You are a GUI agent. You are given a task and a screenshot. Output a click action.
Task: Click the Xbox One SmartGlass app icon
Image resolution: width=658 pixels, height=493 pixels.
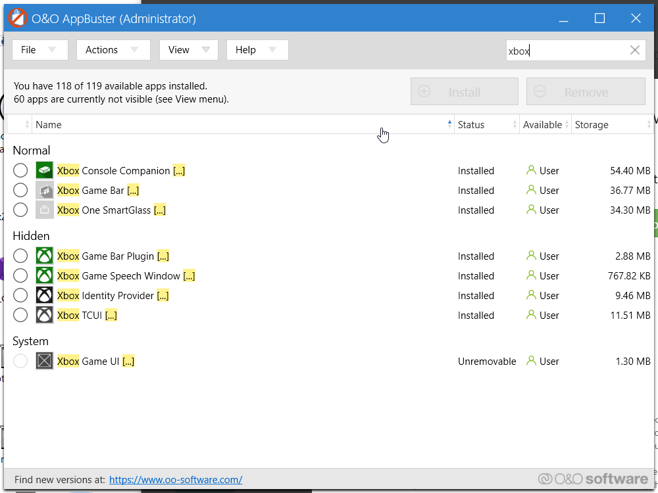click(x=45, y=210)
